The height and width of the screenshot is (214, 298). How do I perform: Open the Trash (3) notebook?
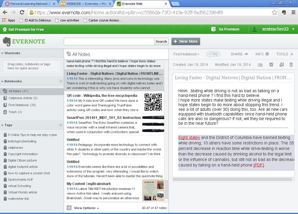15,112
